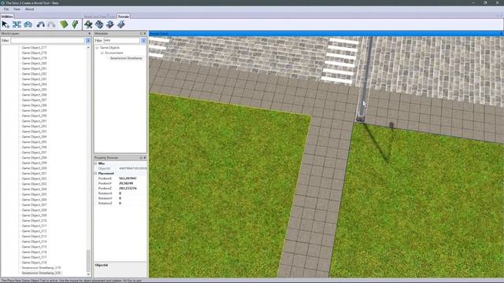
Task: Click the PositionY value field
Action: point(132,183)
